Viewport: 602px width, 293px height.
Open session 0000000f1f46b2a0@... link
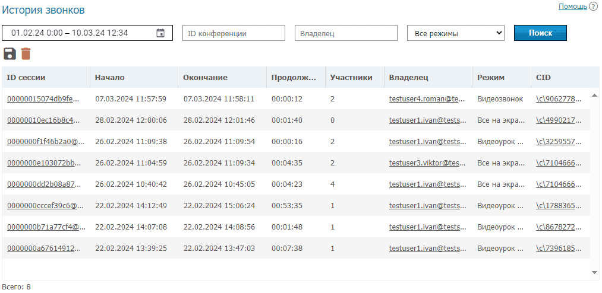click(46, 142)
